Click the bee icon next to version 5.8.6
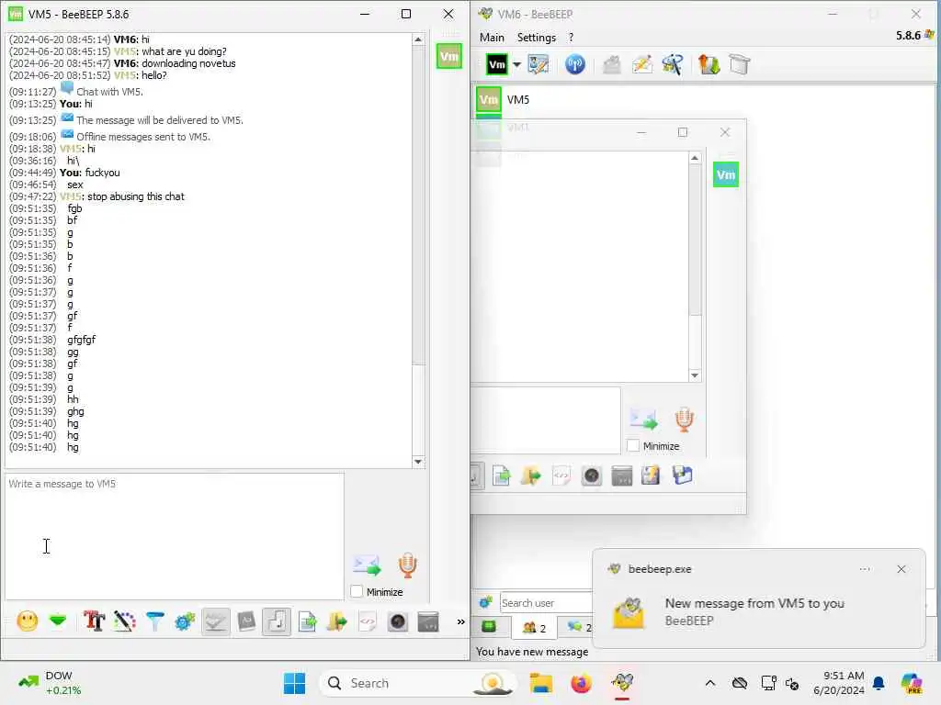 930,35
